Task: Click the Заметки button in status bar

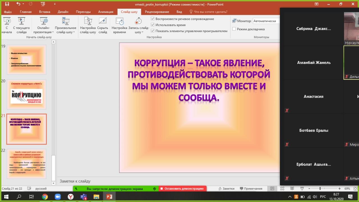Action: (x=226, y=189)
